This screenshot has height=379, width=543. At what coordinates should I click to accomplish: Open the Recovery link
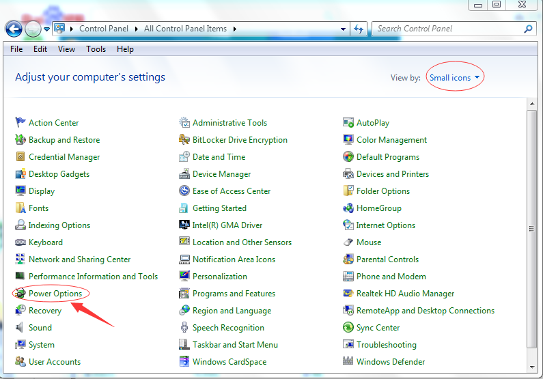[x=45, y=311]
